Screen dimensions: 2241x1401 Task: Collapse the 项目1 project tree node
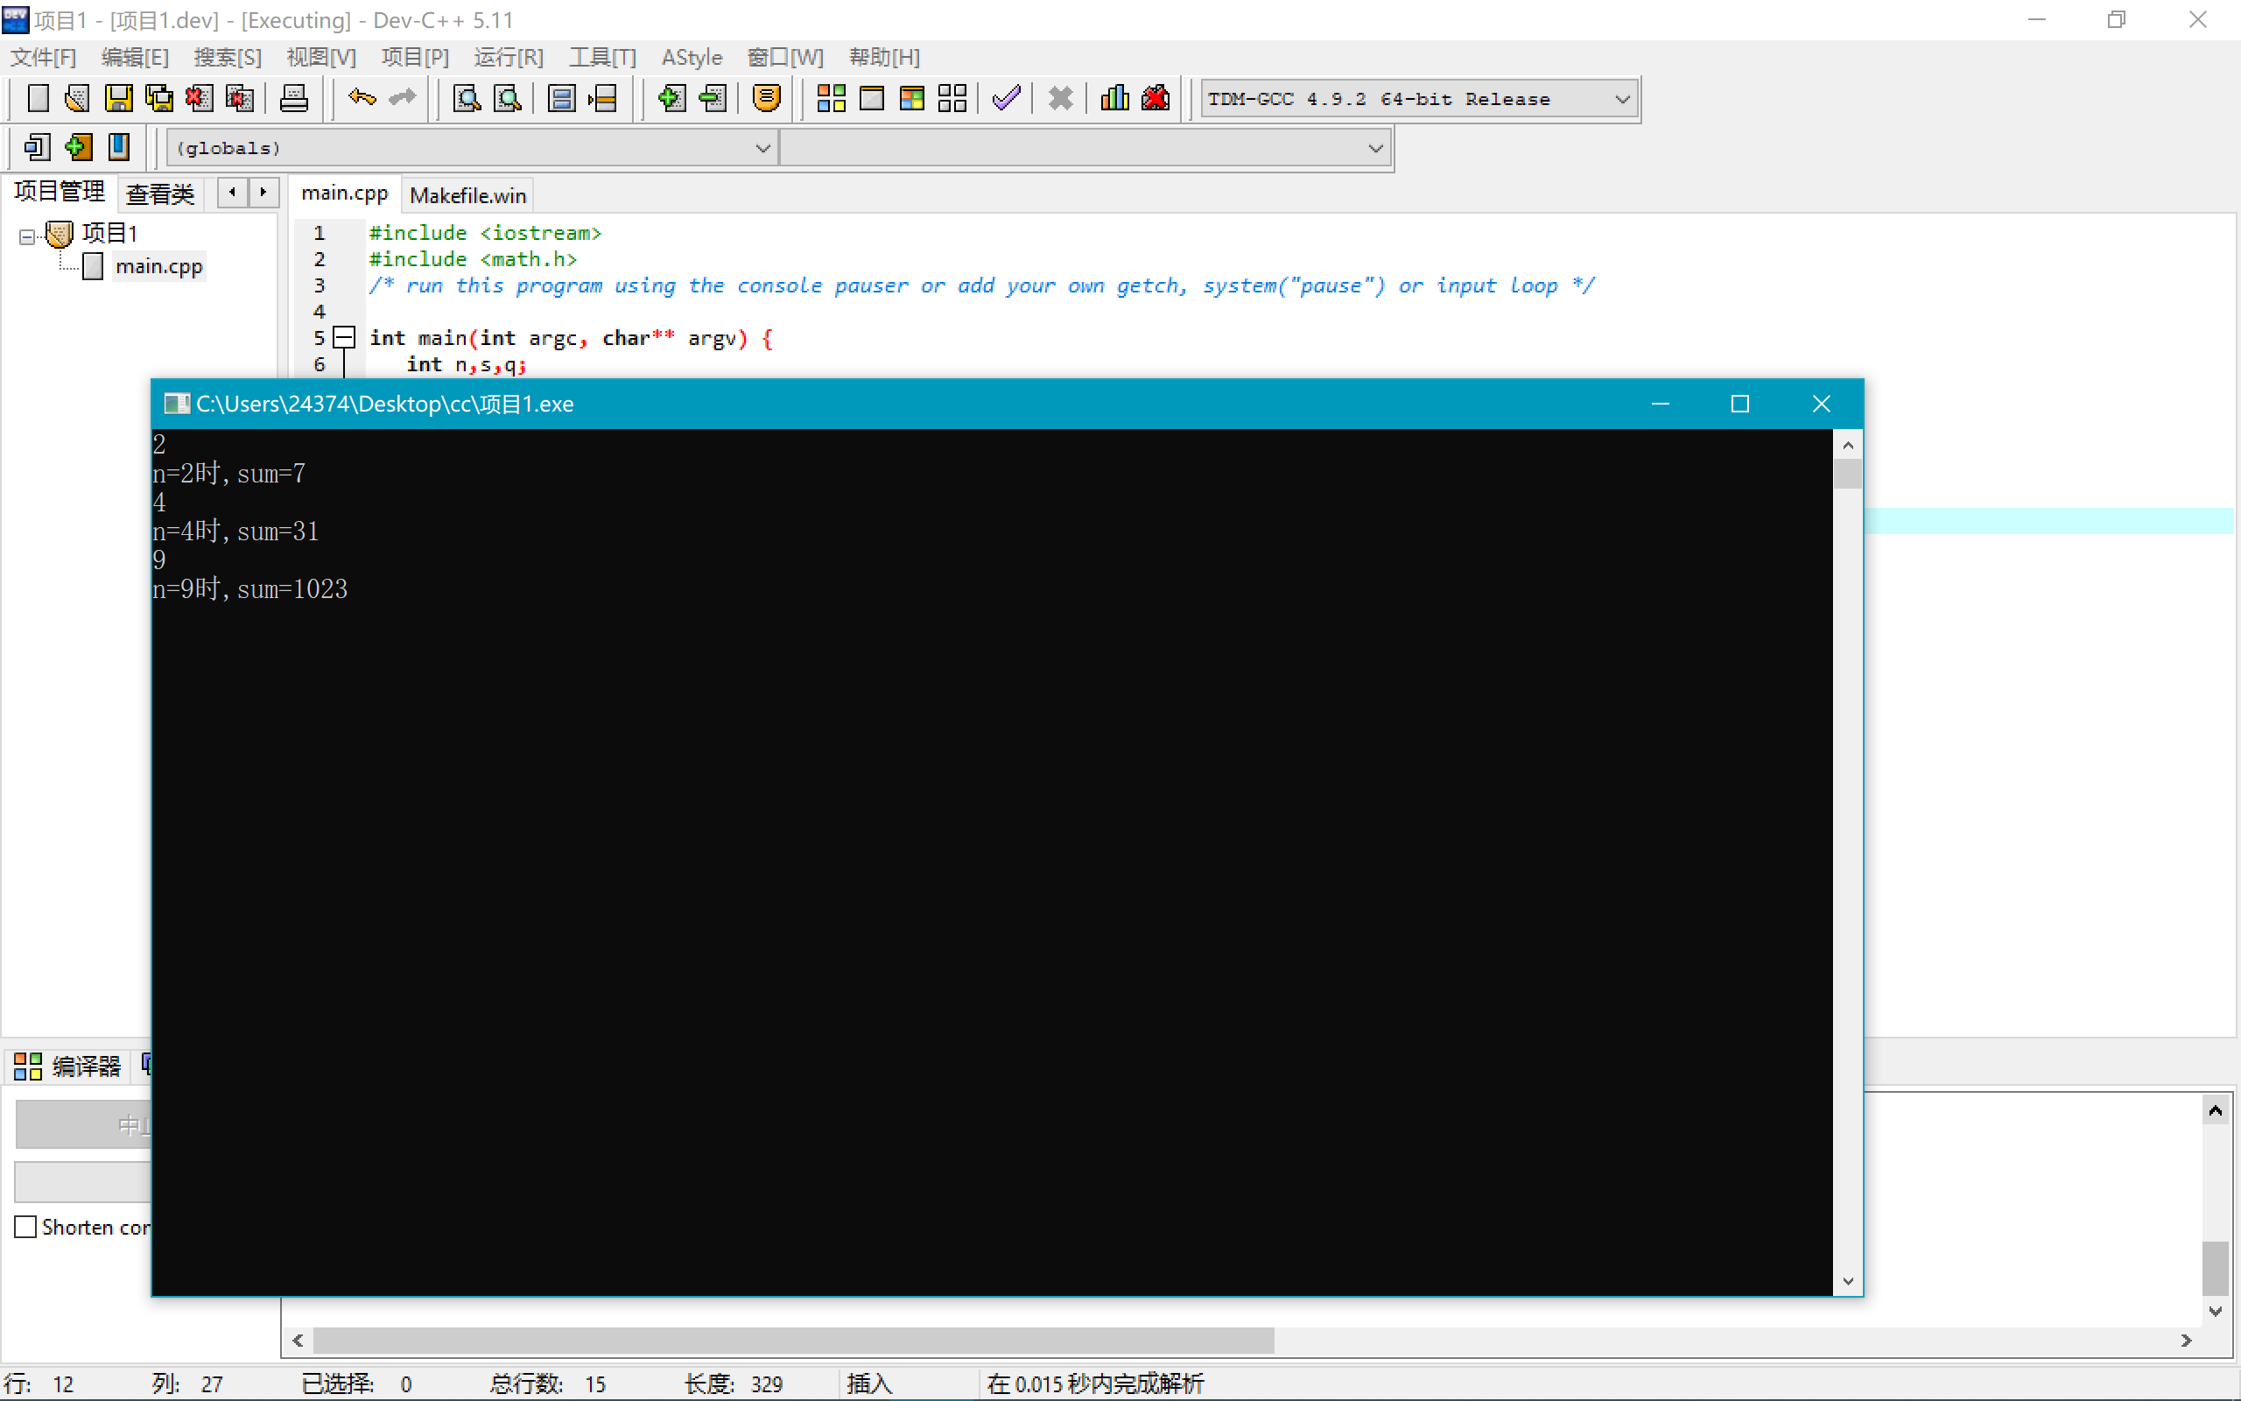tap(27, 237)
